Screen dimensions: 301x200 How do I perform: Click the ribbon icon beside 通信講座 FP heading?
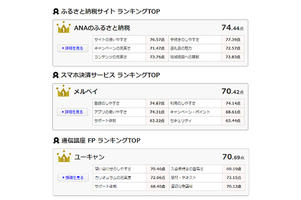click(x=56, y=139)
